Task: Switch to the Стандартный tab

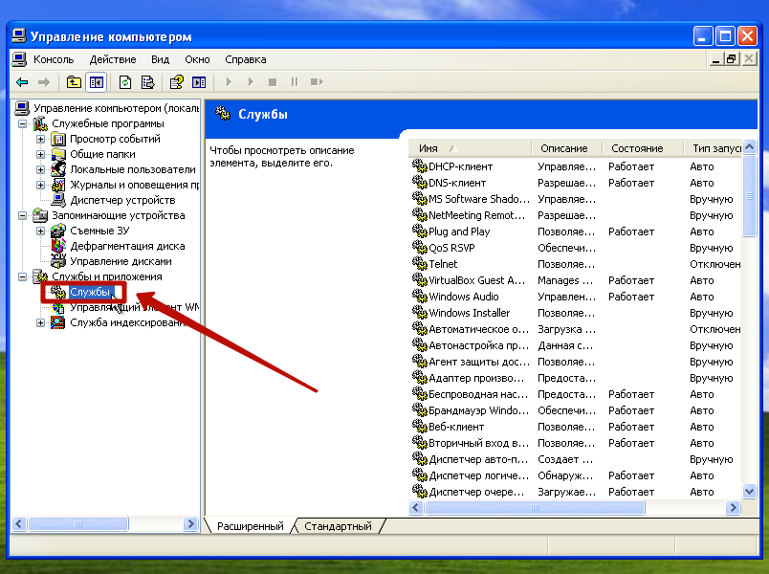Action: coord(340,526)
